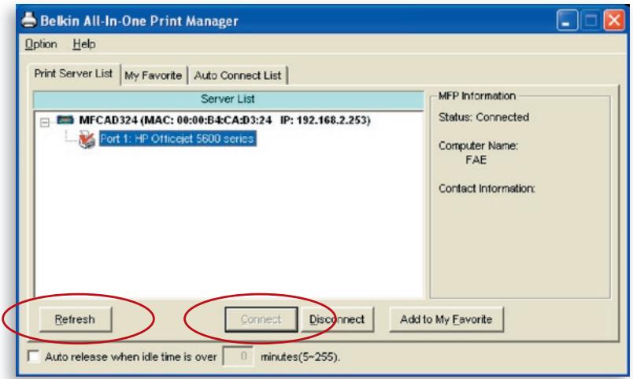Click the minutes(5~255) label
This screenshot has height=379, width=633.
(300, 357)
